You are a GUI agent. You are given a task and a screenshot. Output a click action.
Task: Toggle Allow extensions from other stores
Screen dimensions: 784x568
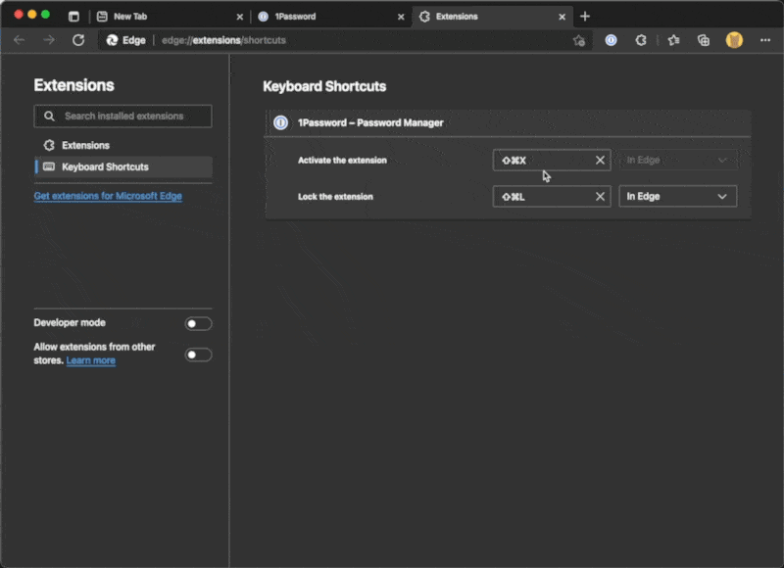tap(198, 355)
